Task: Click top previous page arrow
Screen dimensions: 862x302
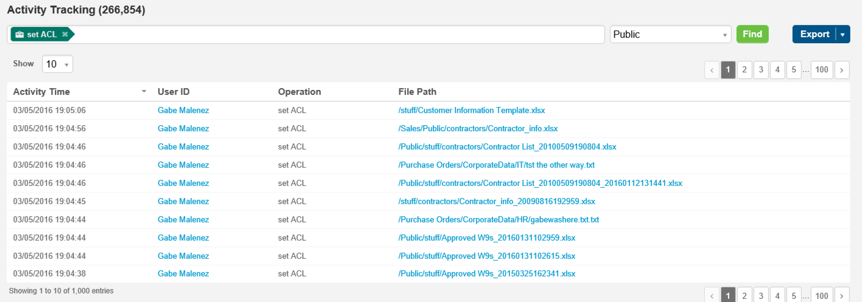Action: 712,70
